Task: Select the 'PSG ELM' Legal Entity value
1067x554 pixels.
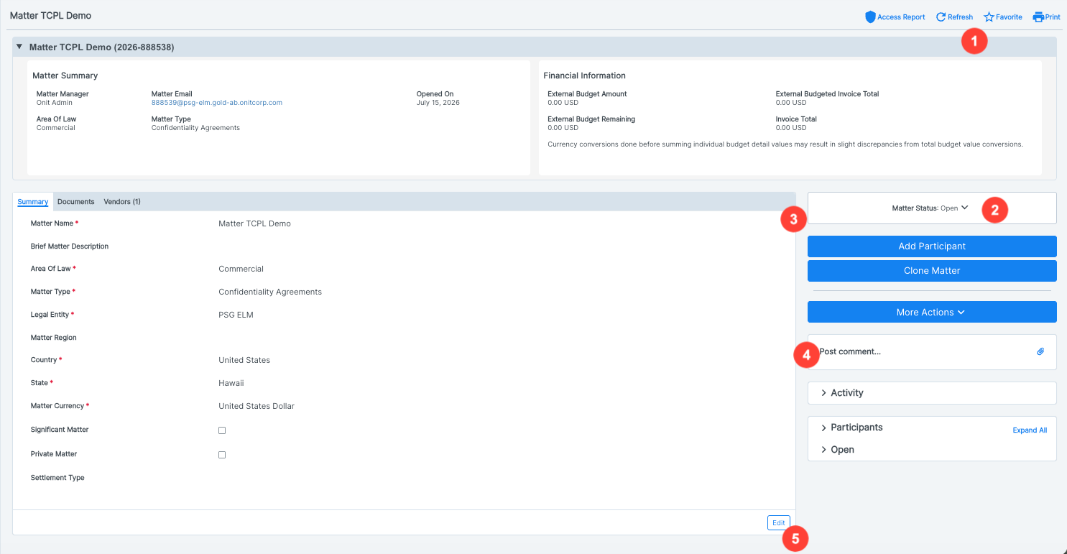Action: coord(236,315)
